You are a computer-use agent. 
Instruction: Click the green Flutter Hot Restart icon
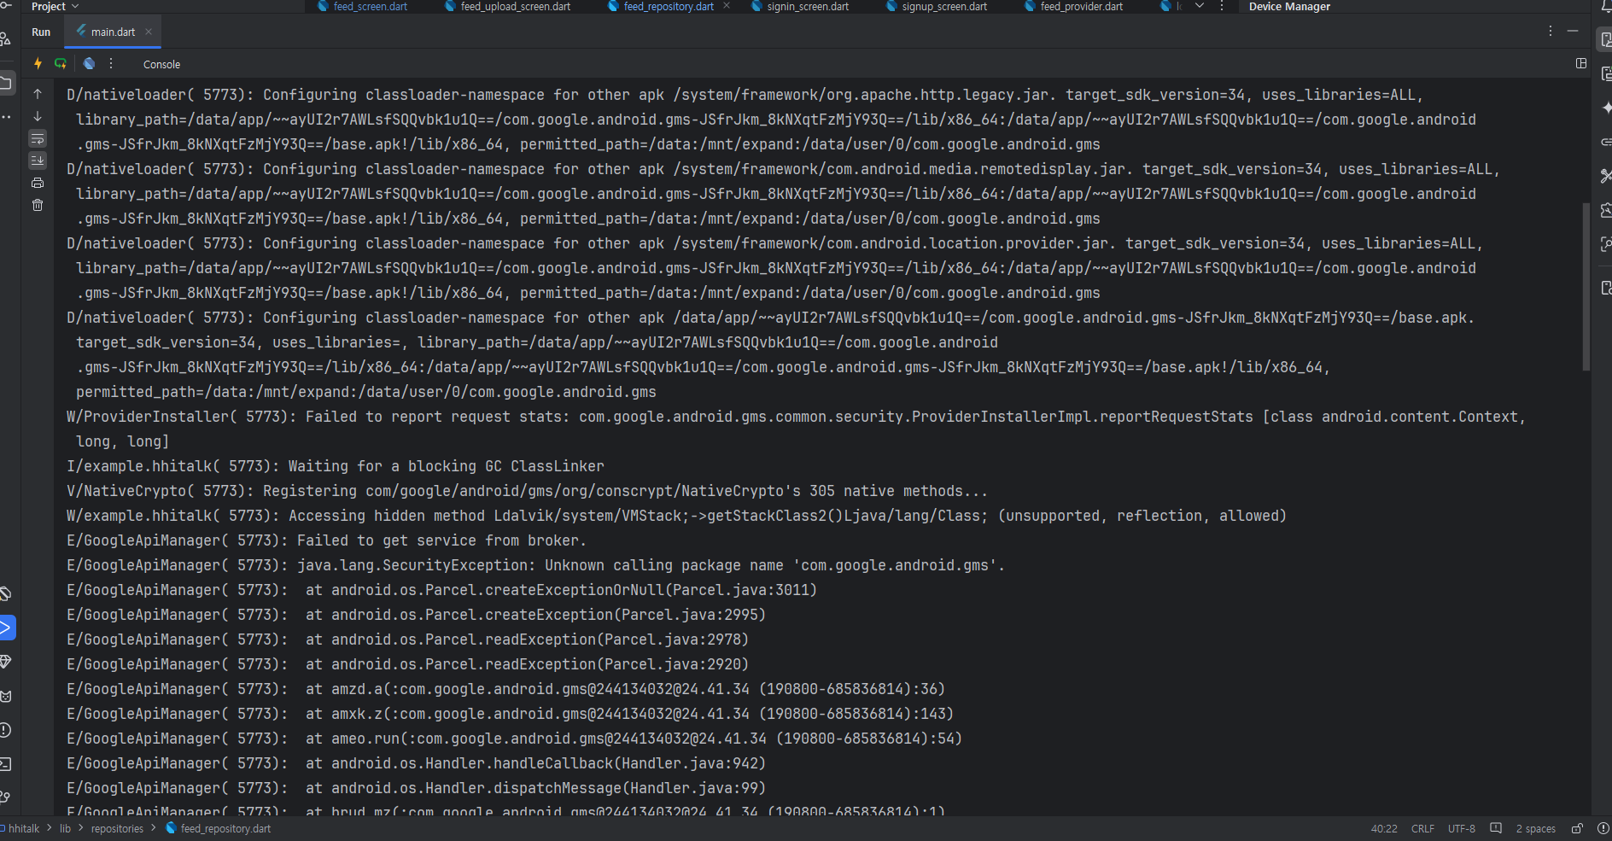(61, 63)
